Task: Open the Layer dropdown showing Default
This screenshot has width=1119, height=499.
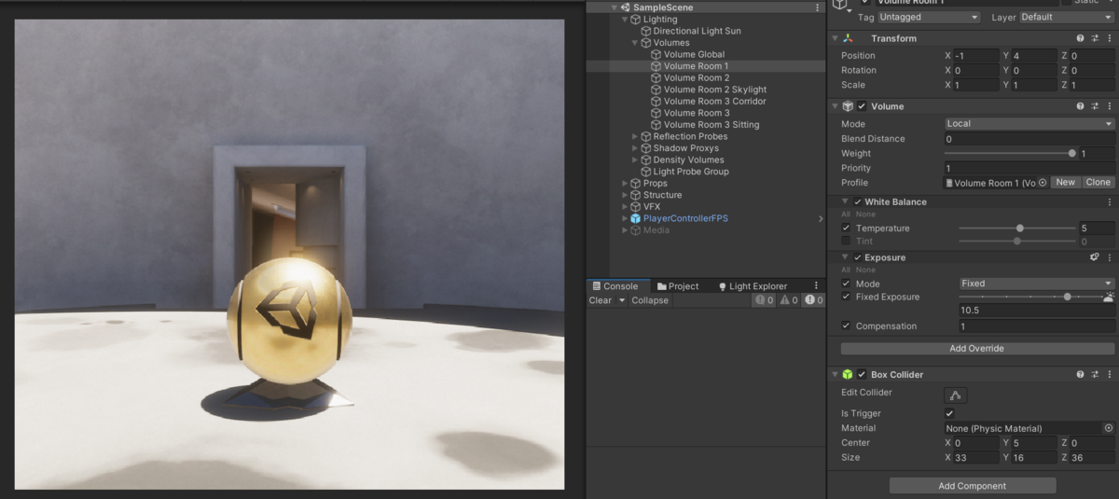Action: [1066, 17]
